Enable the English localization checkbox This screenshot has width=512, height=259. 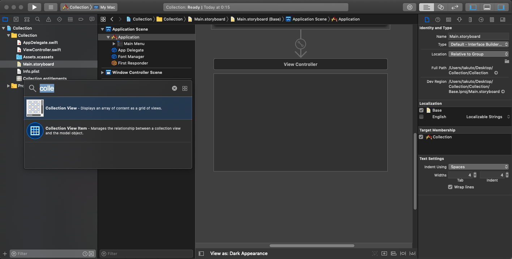click(421, 117)
